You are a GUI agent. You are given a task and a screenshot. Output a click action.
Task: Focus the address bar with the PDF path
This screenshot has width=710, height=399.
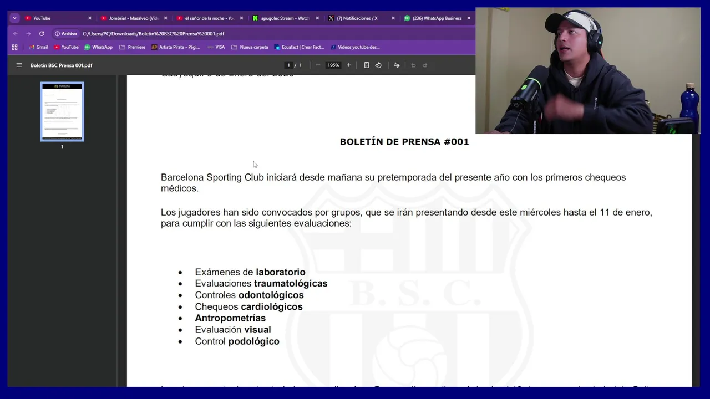(153, 34)
